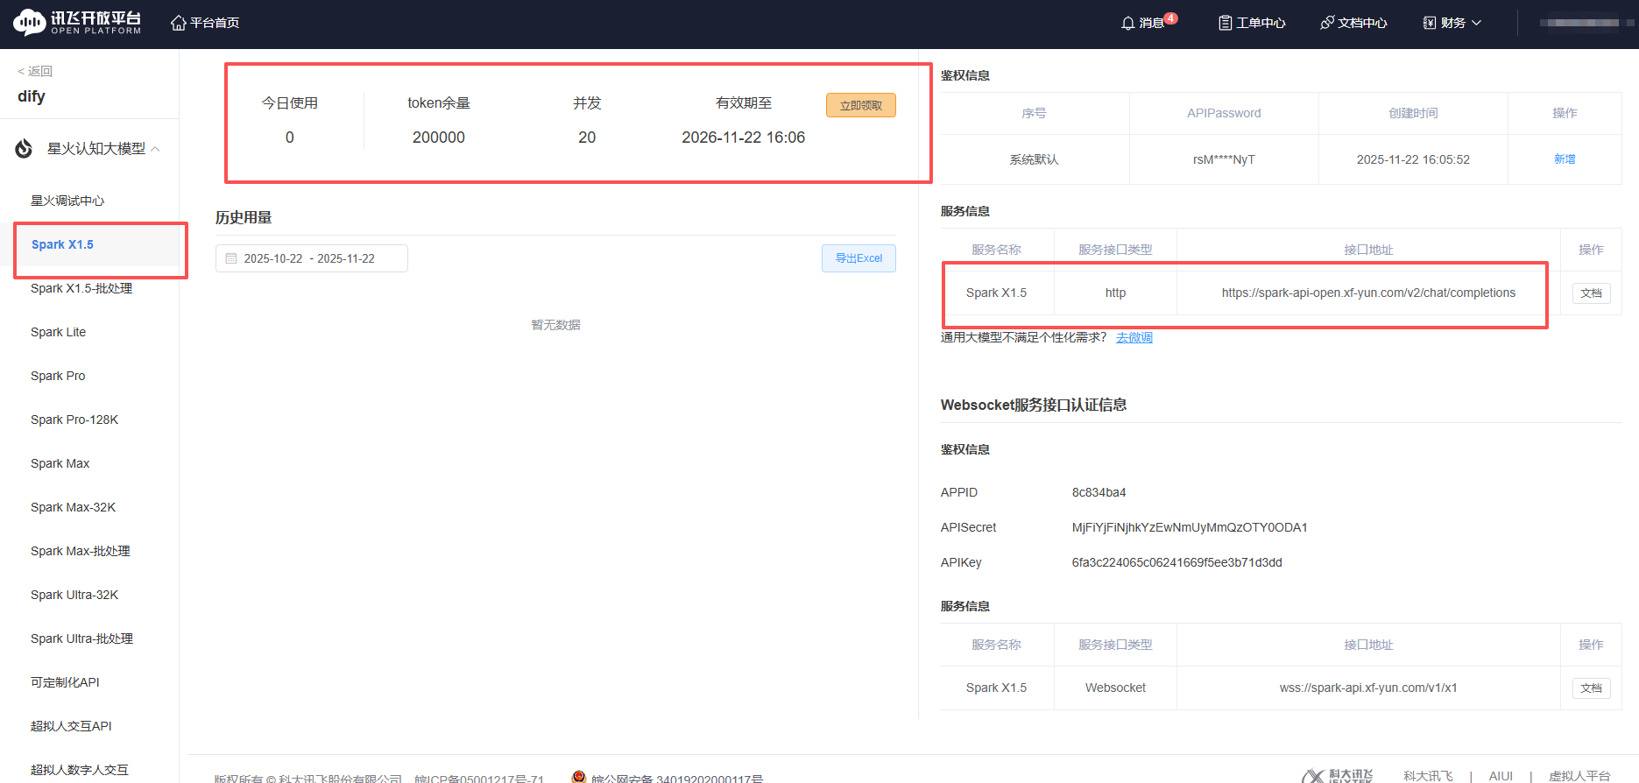1639x783 pixels.
Task: Open Spark Max-批处理 menu item
Action: pos(81,551)
